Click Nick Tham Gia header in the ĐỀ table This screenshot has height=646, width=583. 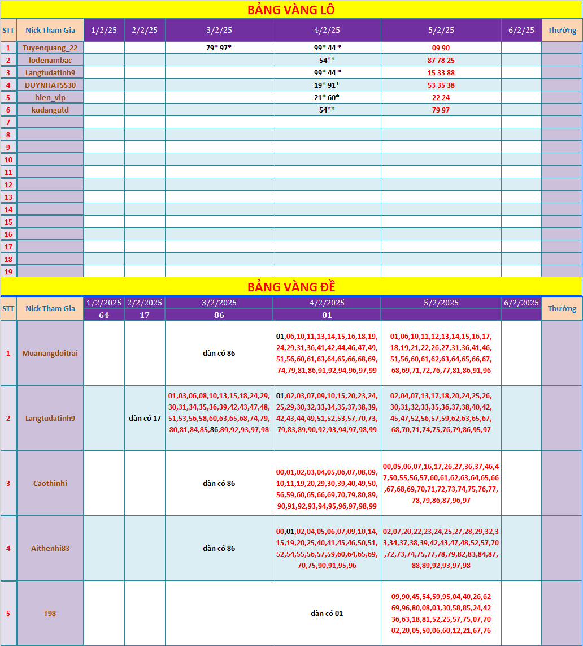(x=50, y=309)
